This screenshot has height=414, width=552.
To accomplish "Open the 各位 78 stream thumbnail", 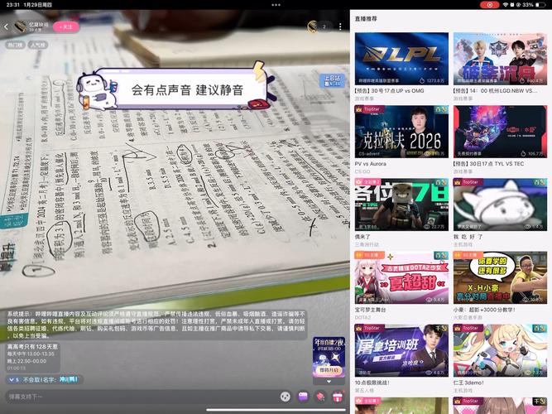I will [x=401, y=205].
